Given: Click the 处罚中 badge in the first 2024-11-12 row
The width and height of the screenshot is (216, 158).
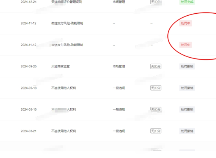Looking at the screenshot, I should (185, 24).
